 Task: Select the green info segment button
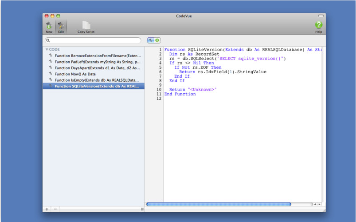pos(157,40)
